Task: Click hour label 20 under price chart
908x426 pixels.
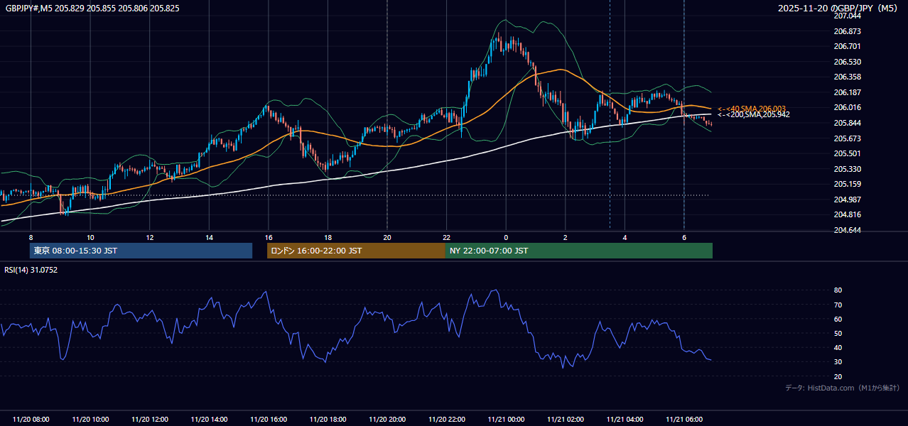Action: pos(387,237)
